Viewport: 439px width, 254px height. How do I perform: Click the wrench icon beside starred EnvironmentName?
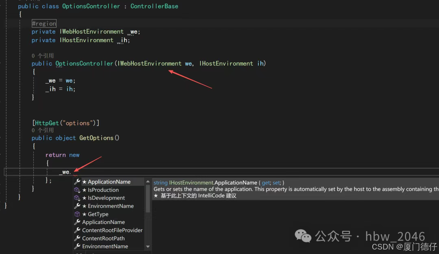click(77, 206)
